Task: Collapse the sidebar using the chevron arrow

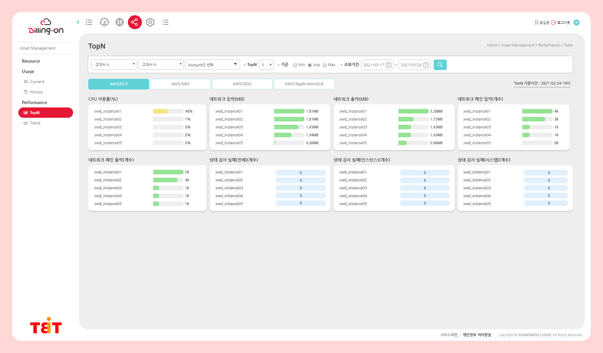Action: 78,22
